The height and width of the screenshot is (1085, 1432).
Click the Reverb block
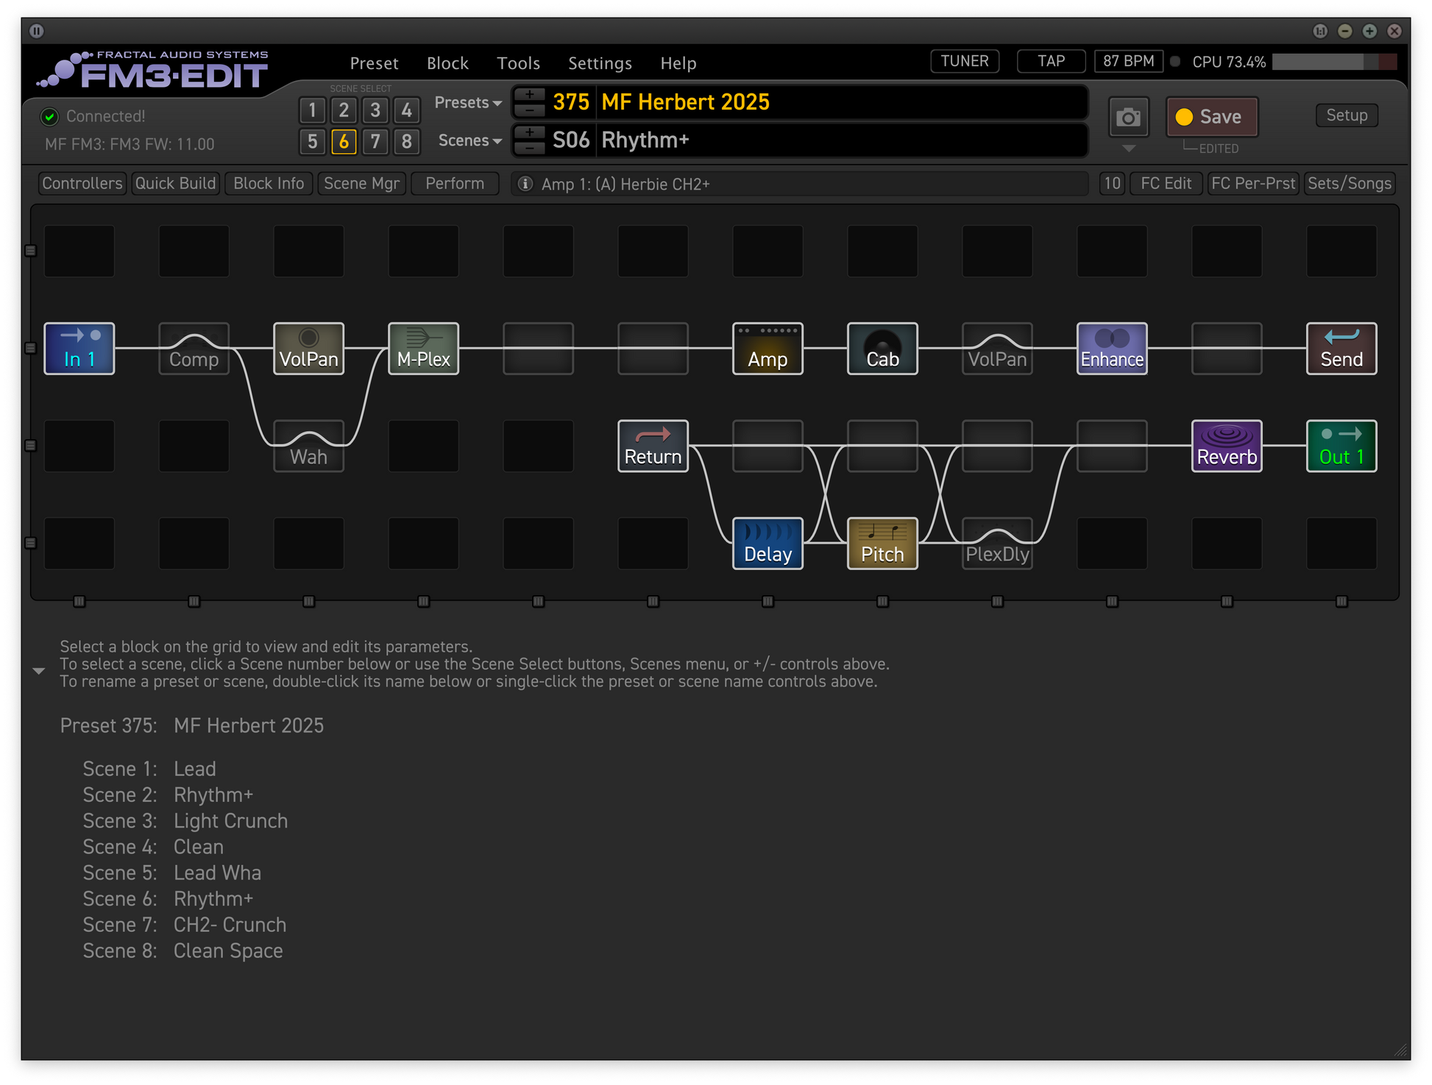[x=1227, y=447]
